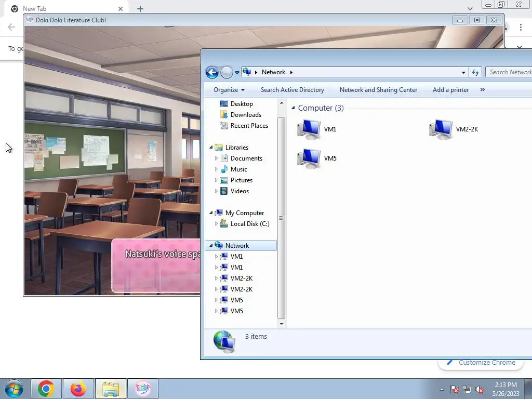Image resolution: width=532 pixels, height=399 pixels.
Task: Select Downloads in the navigation pane
Action: pos(246,115)
